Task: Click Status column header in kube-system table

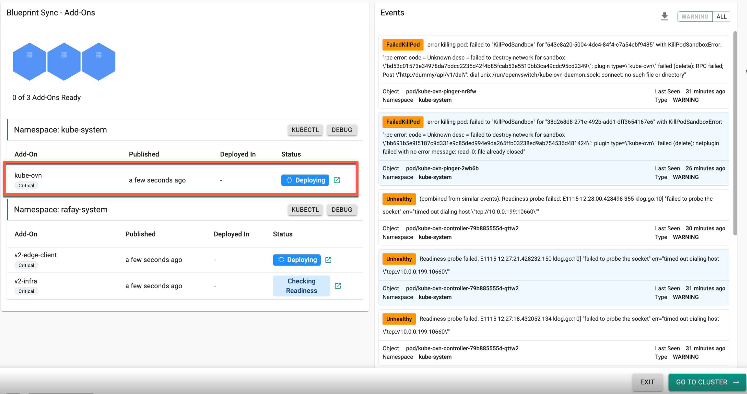Action: click(x=291, y=154)
